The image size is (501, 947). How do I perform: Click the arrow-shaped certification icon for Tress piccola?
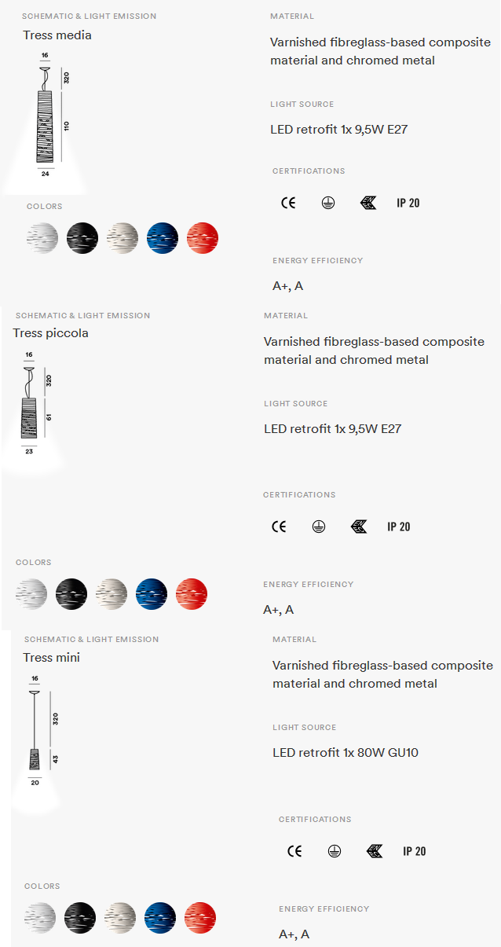[x=359, y=527]
